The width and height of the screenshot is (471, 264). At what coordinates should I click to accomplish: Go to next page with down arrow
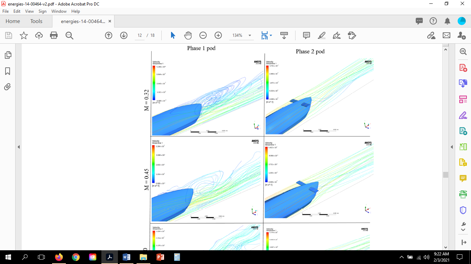coord(123,35)
